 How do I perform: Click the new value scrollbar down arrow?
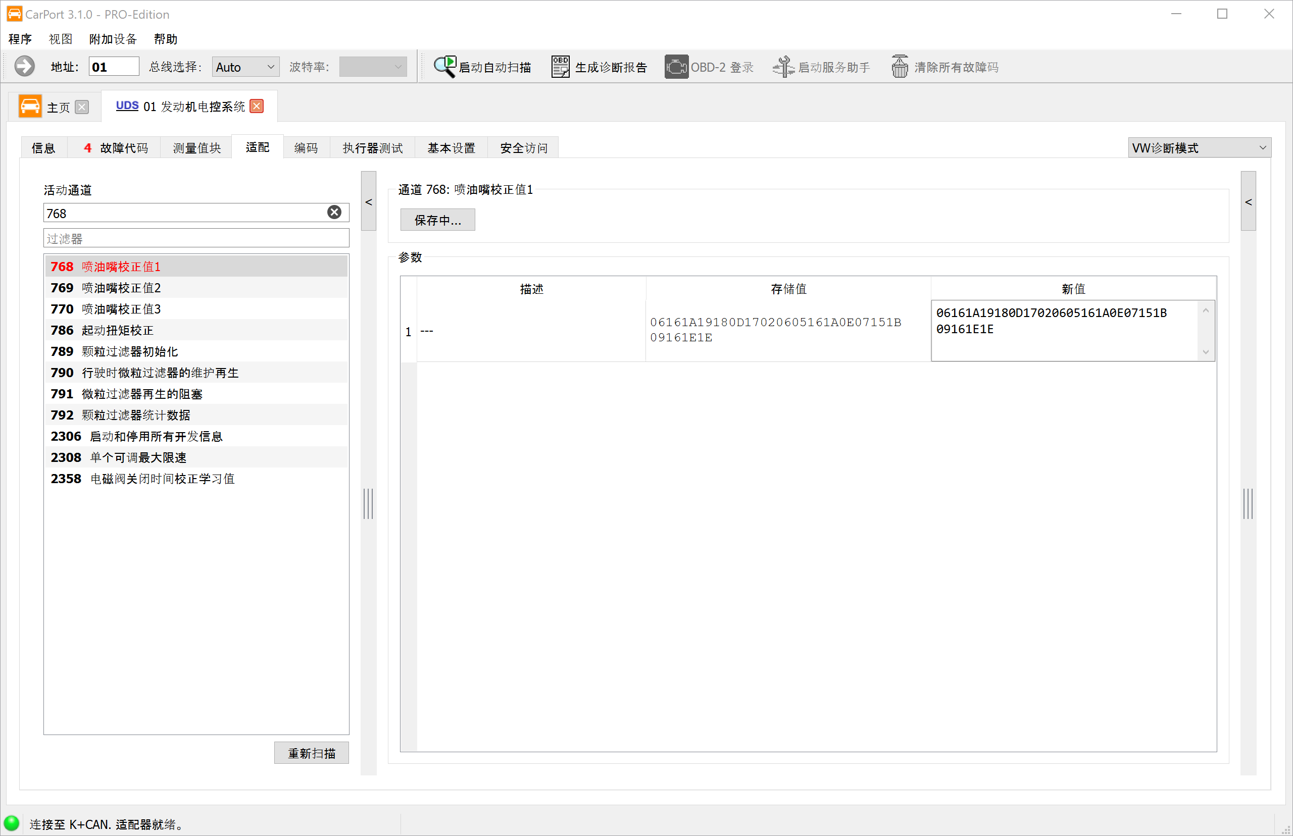click(x=1206, y=352)
